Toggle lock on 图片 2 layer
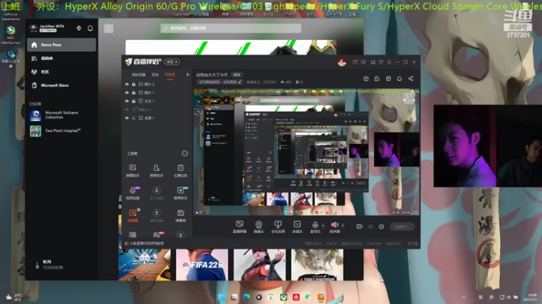The height and width of the screenshot is (304, 542). (x=133, y=84)
